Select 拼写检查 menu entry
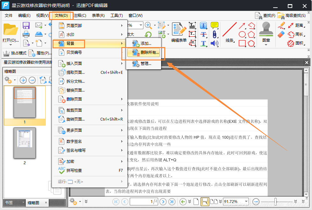Viewport: 312px width, 210px height. [90, 171]
